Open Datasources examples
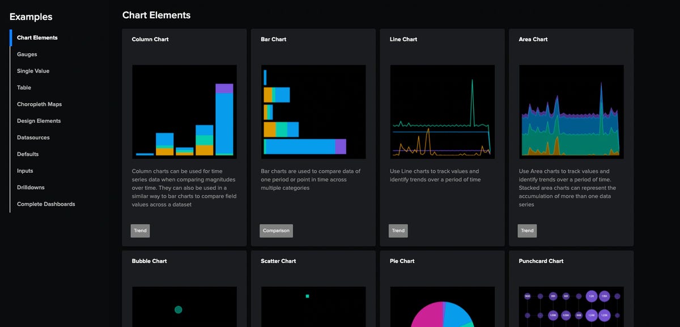 33,138
